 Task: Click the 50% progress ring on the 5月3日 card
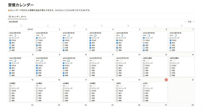tap(68, 35)
